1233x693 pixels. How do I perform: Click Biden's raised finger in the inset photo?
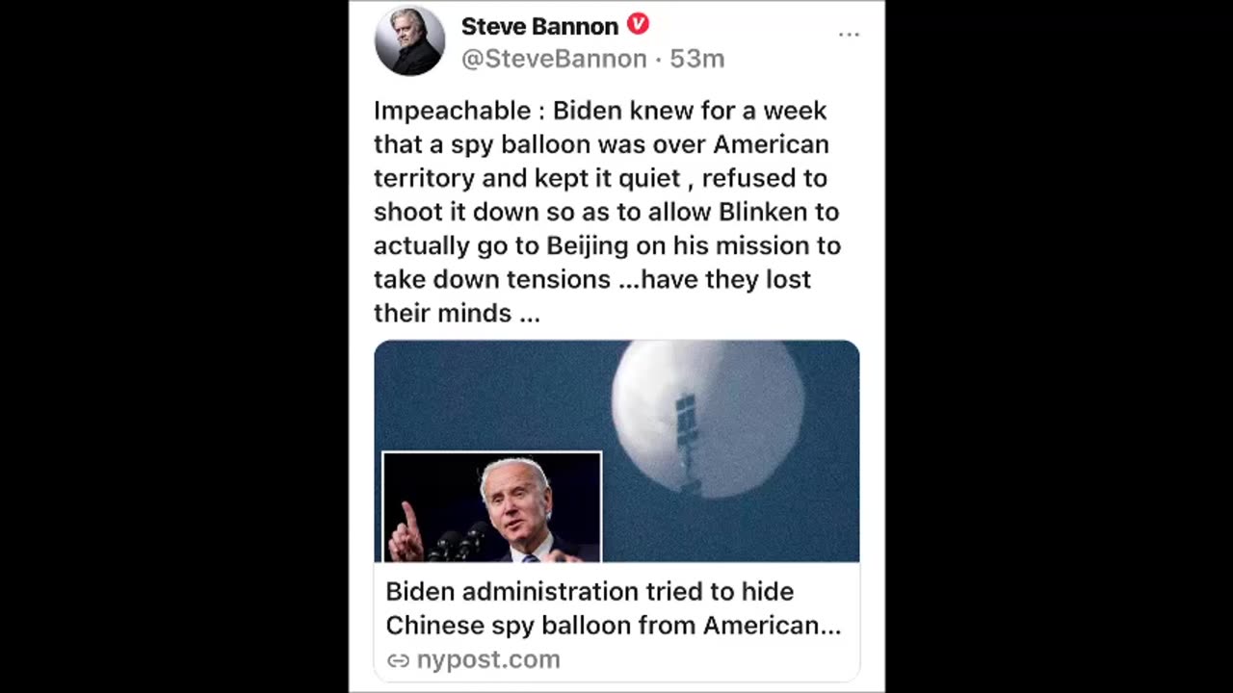(410, 520)
